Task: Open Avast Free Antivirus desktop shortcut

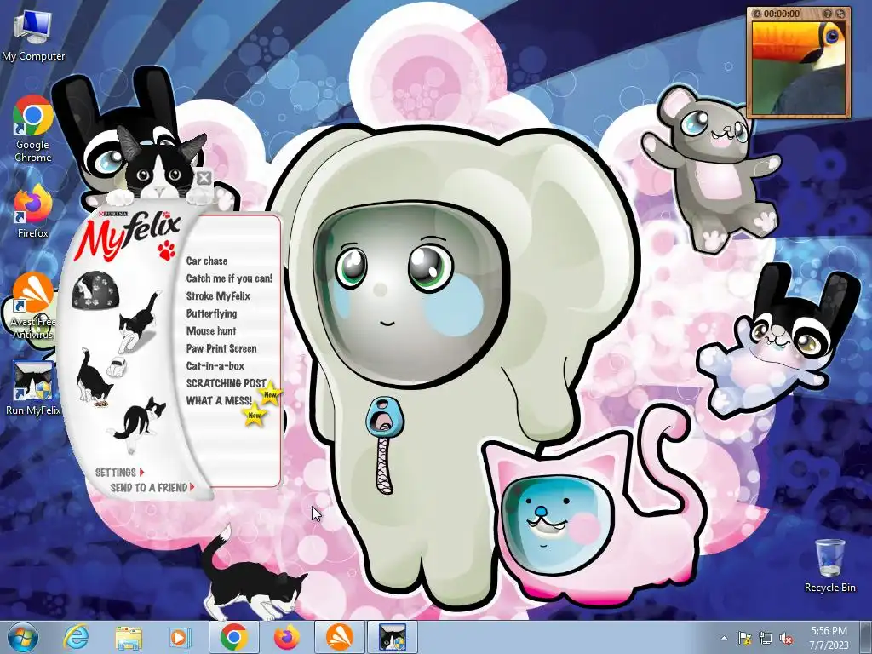Action: (33, 306)
